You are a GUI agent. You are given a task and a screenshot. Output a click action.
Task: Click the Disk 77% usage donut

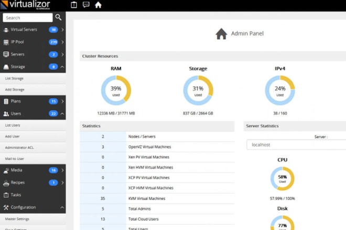pyautogui.click(x=283, y=223)
